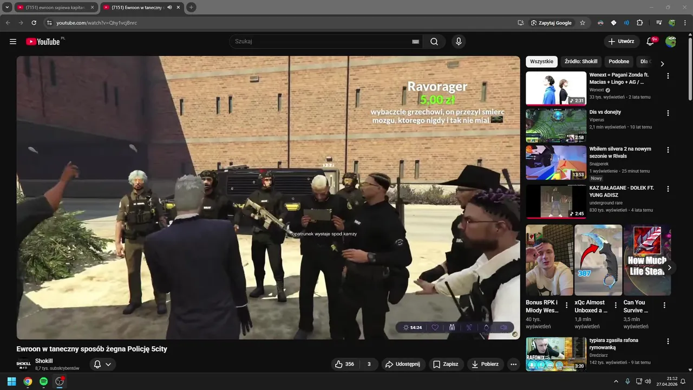Open the Shokill channel name link
693x390 pixels.
tap(44, 361)
